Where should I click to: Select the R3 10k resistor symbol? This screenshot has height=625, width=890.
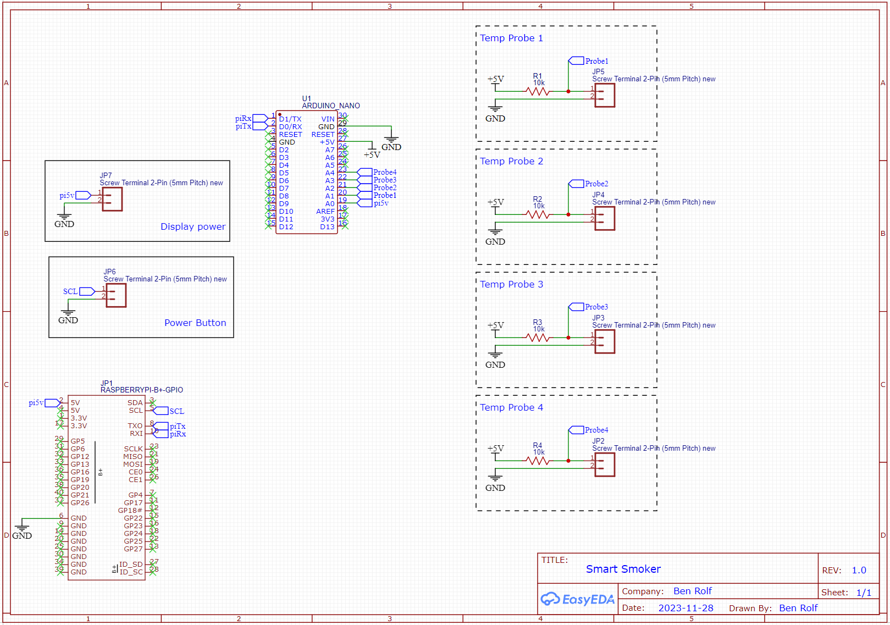click(538, 338)
